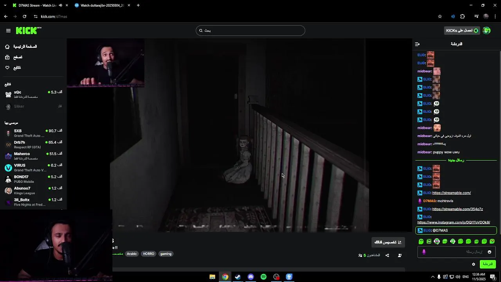The width and height of the screenshot is (501, 282).
Task: Go back in browser
Action: click(x=6, y=16)
